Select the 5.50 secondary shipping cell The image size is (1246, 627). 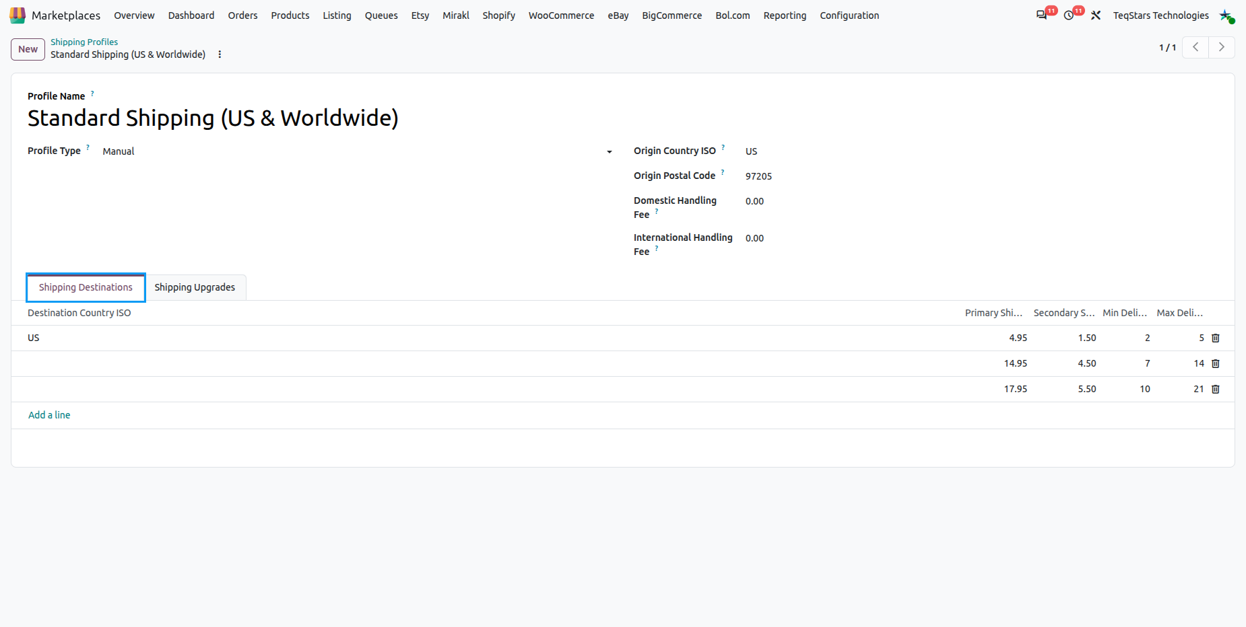[1064, 389]
